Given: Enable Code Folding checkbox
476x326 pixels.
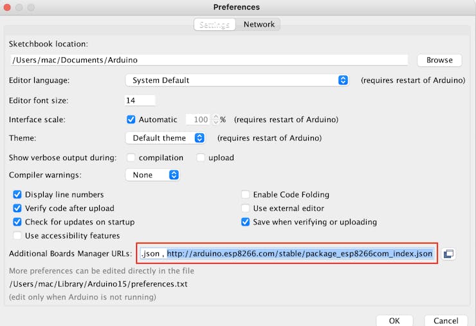Looking at the screenshot, I should 245,195.
